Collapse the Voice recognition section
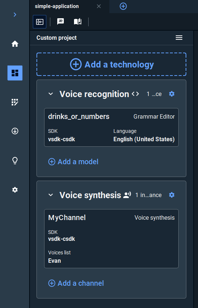The width and height of the screenshot is (198, 308). pyautogui.click(x=51, y=94)
